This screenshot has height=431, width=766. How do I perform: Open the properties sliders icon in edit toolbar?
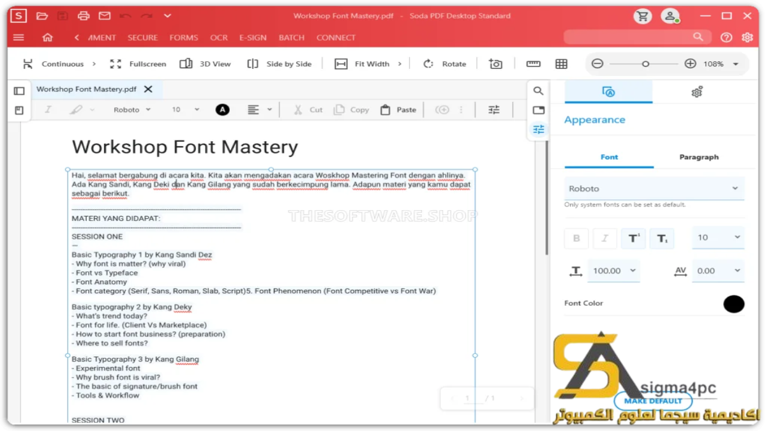point(494,110)
